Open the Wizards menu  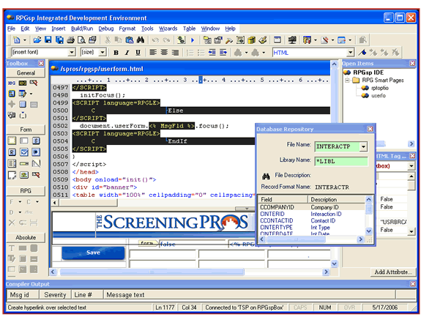tap(168, 29)
